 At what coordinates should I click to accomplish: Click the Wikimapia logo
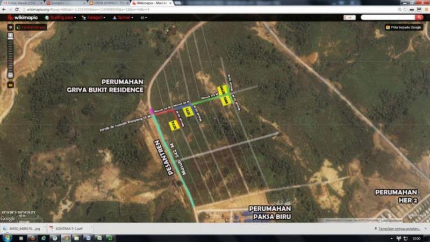pos(23,17)
